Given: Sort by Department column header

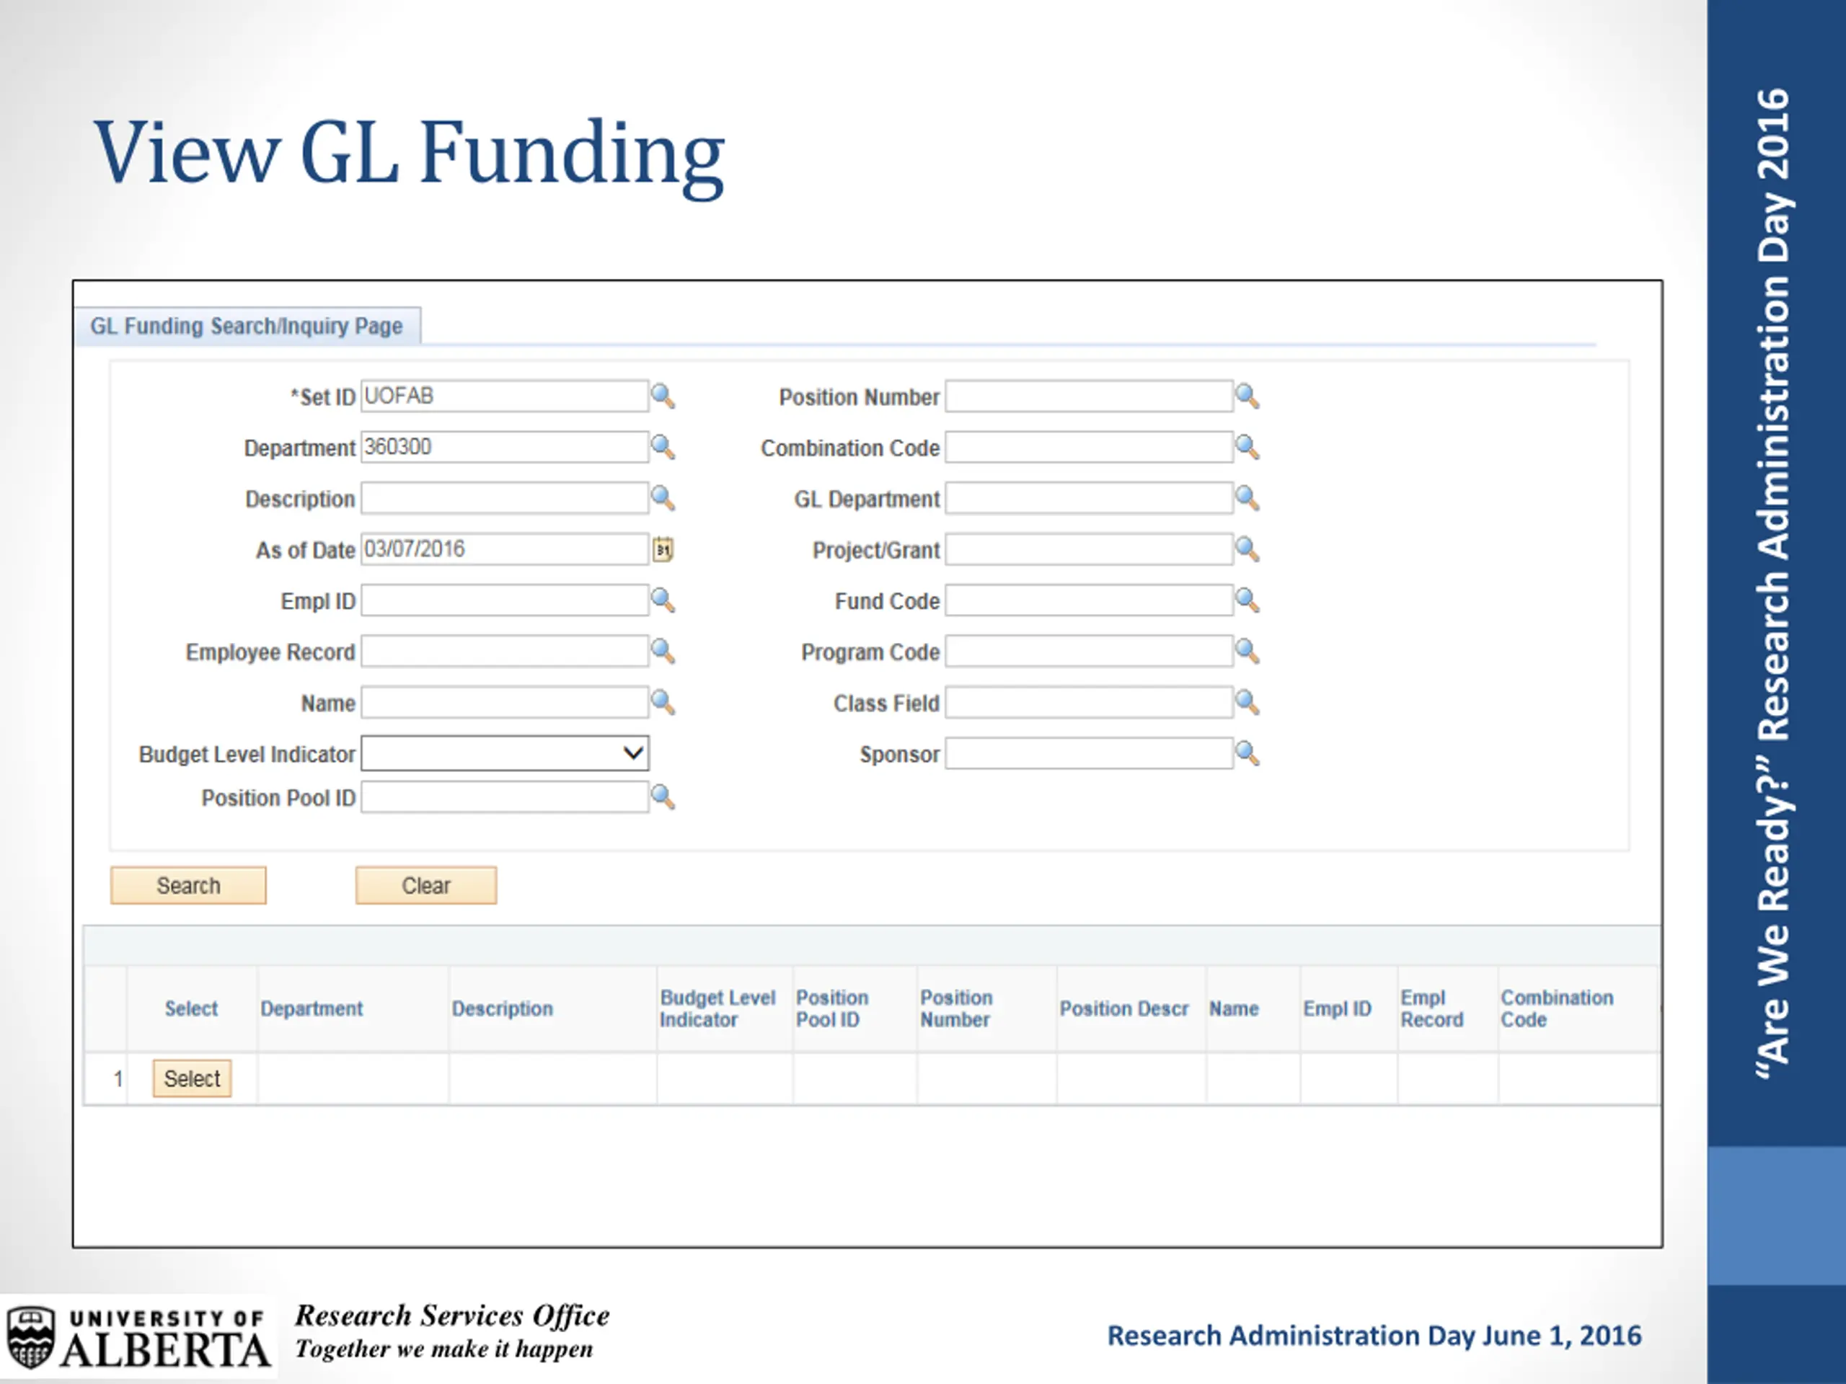Looking at the screenshot, I should coord(312,1008).
